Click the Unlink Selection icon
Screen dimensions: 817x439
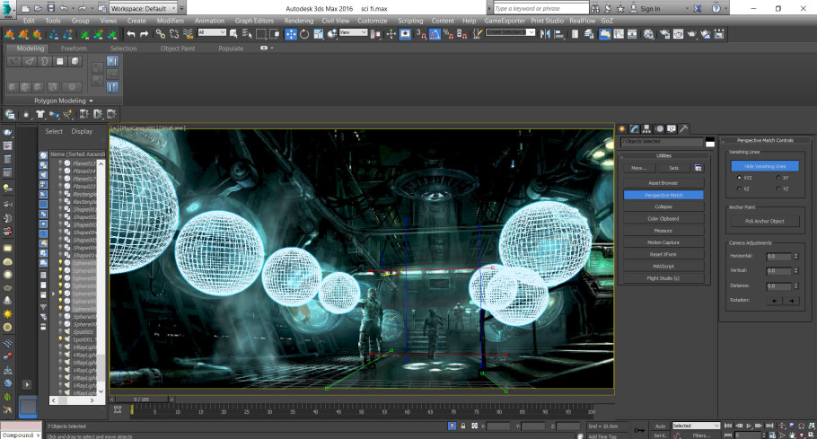(x=174, y=34)
